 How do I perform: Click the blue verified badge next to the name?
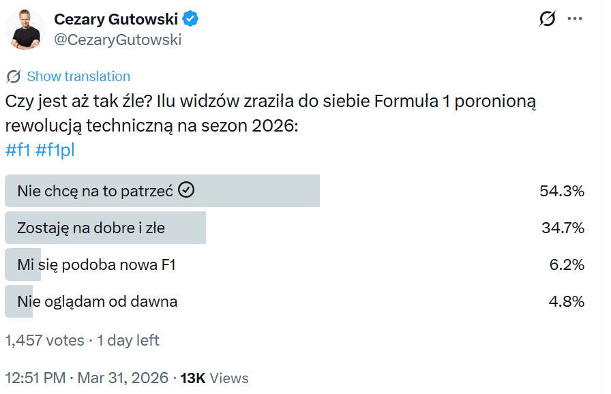189,19
